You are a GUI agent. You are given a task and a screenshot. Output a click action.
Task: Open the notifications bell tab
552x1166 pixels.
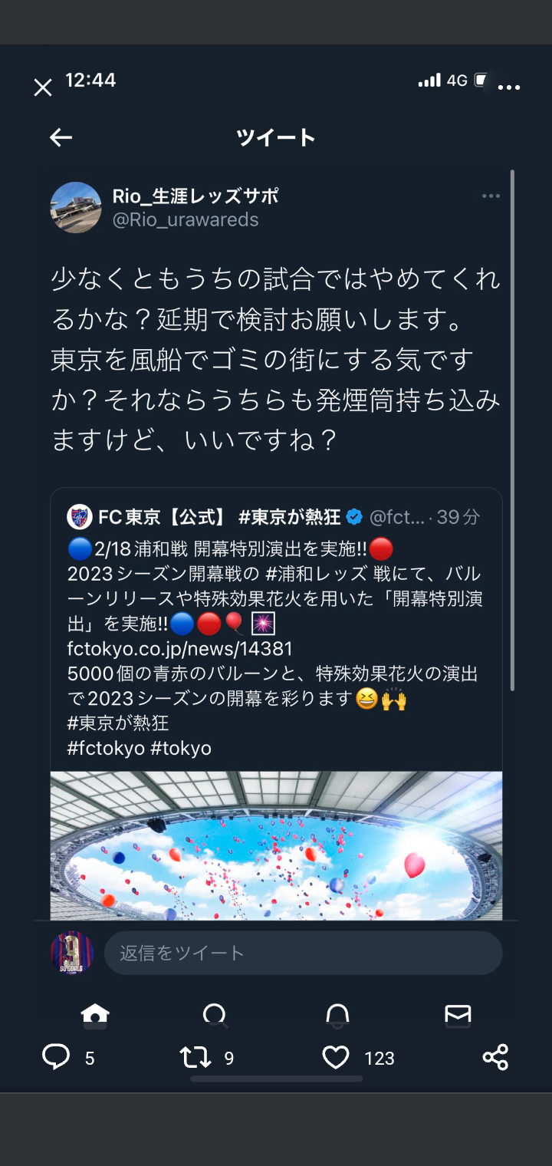[x=337, y=1014]
